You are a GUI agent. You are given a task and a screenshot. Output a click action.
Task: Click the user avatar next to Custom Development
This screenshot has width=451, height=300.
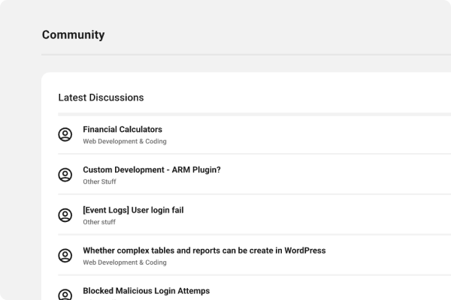pos(65,175)
